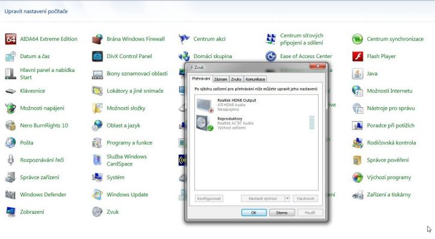Image resolution: width=435 pixels, height=239 pixels.
Task: Click the Rodičovská kontrola icon
Action: click(358, 143)
